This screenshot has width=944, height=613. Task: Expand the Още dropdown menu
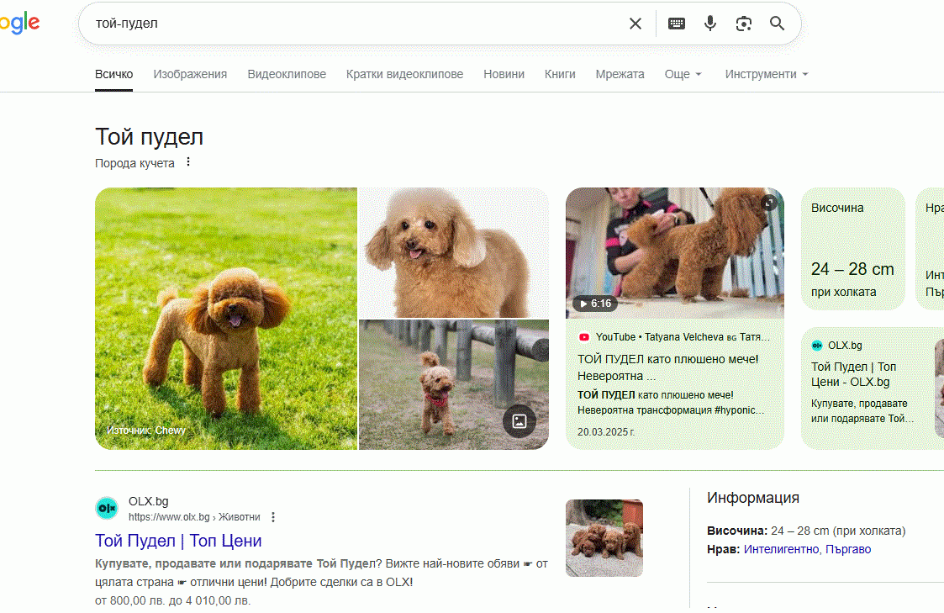tap(683, 74)
